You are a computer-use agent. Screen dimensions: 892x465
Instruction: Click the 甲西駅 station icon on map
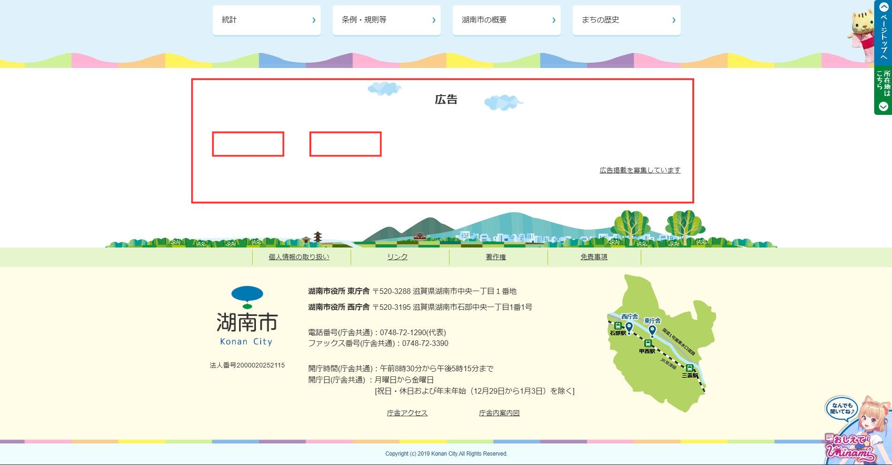[648, 344]
